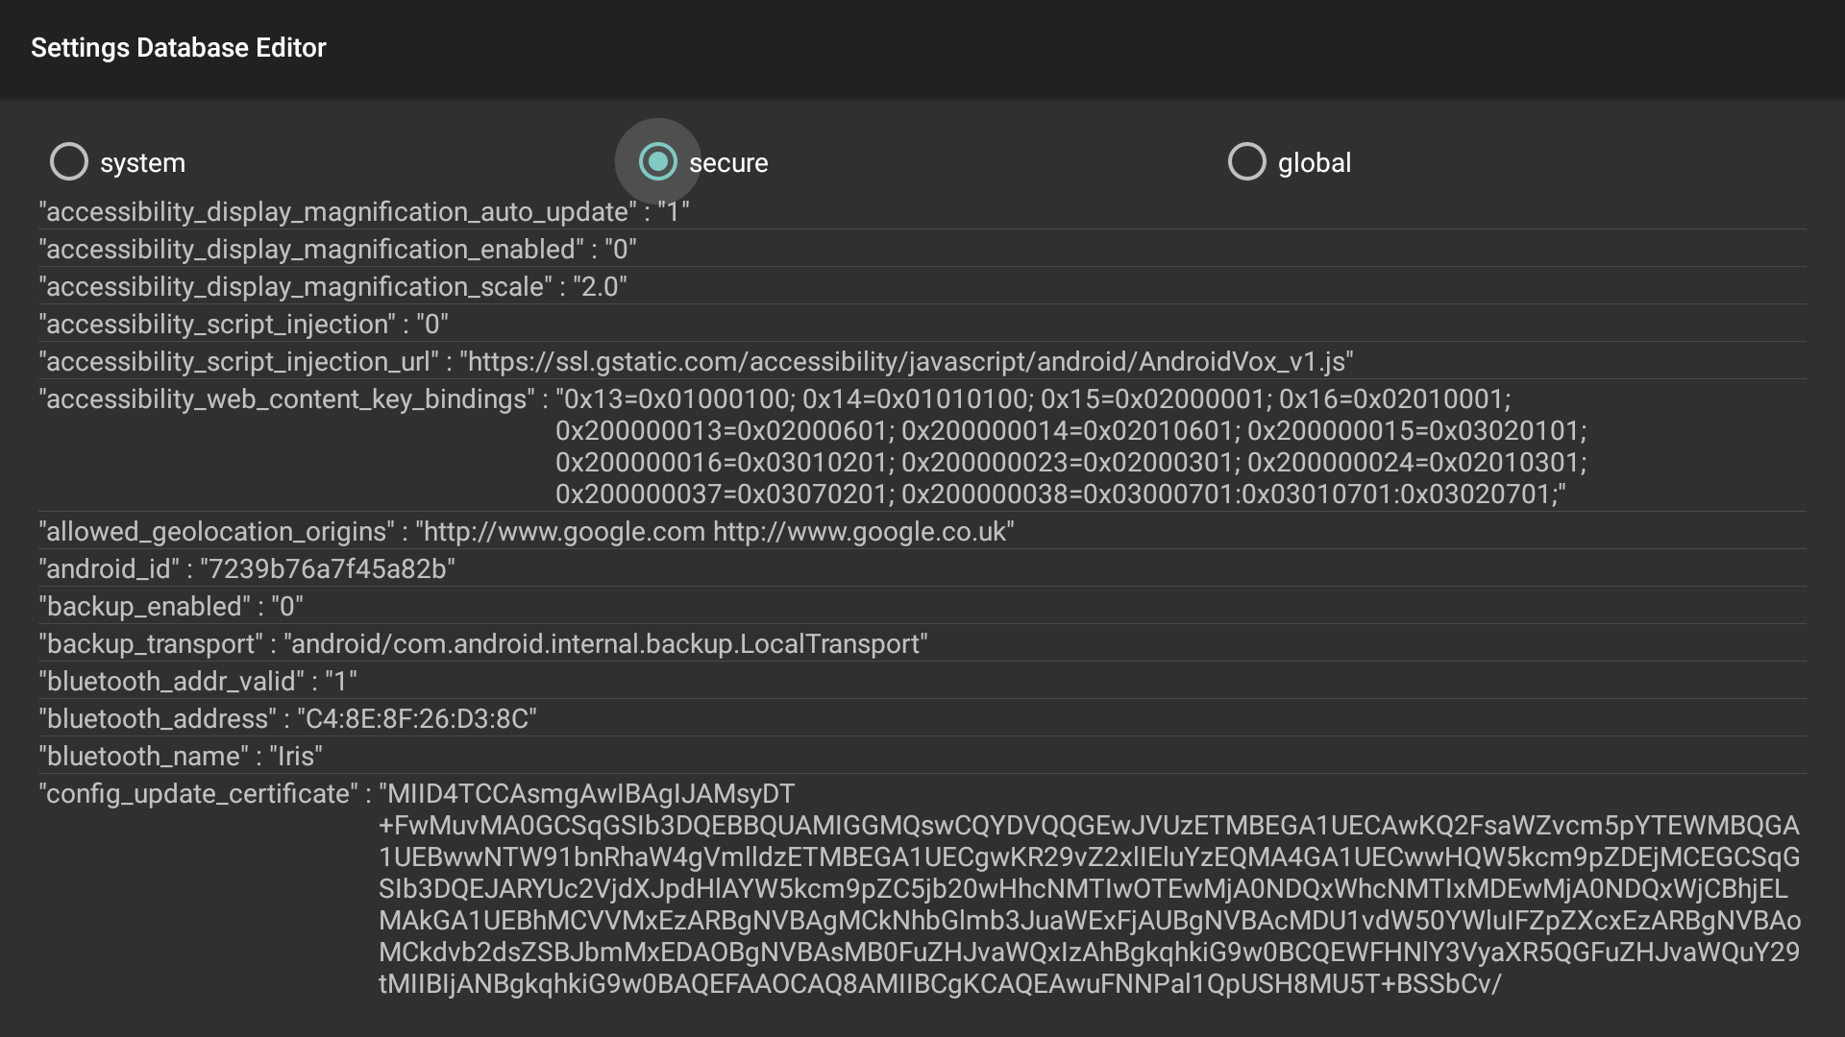1845x1037 pixels.
Task: Click the android_id entry
Action: pyautogui.click(x=247, y=569)
